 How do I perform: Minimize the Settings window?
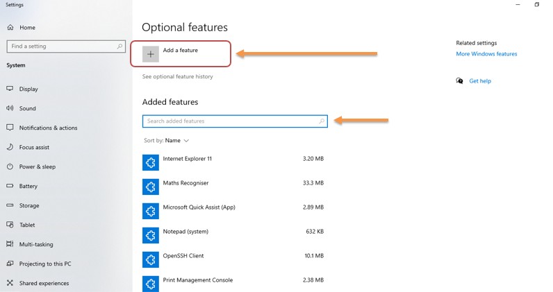click(x=518, y=5)
